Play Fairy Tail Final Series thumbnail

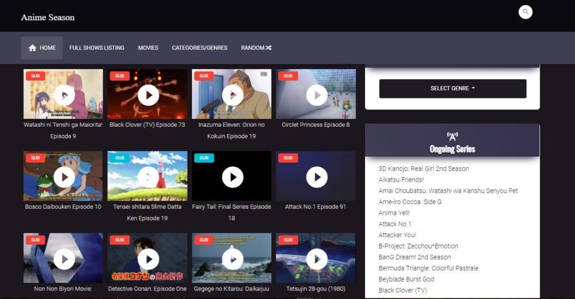point(232,177)
